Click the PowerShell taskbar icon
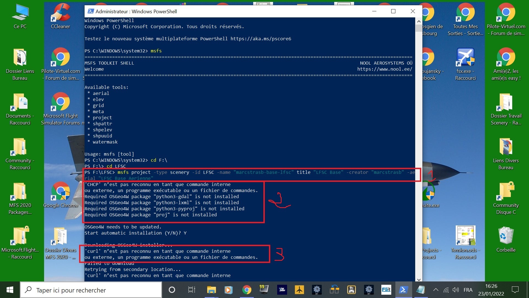The width and height of the screenshot is (529, 298). [403, 290]
